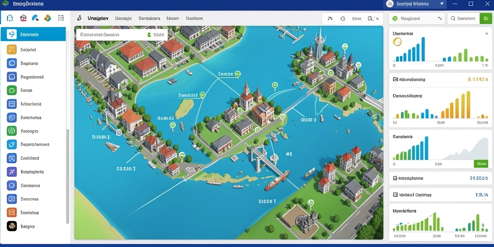The width and height of the screenshot is (494, 247).
Task: Click the green button beside the search field
Action: coord(485,19)
